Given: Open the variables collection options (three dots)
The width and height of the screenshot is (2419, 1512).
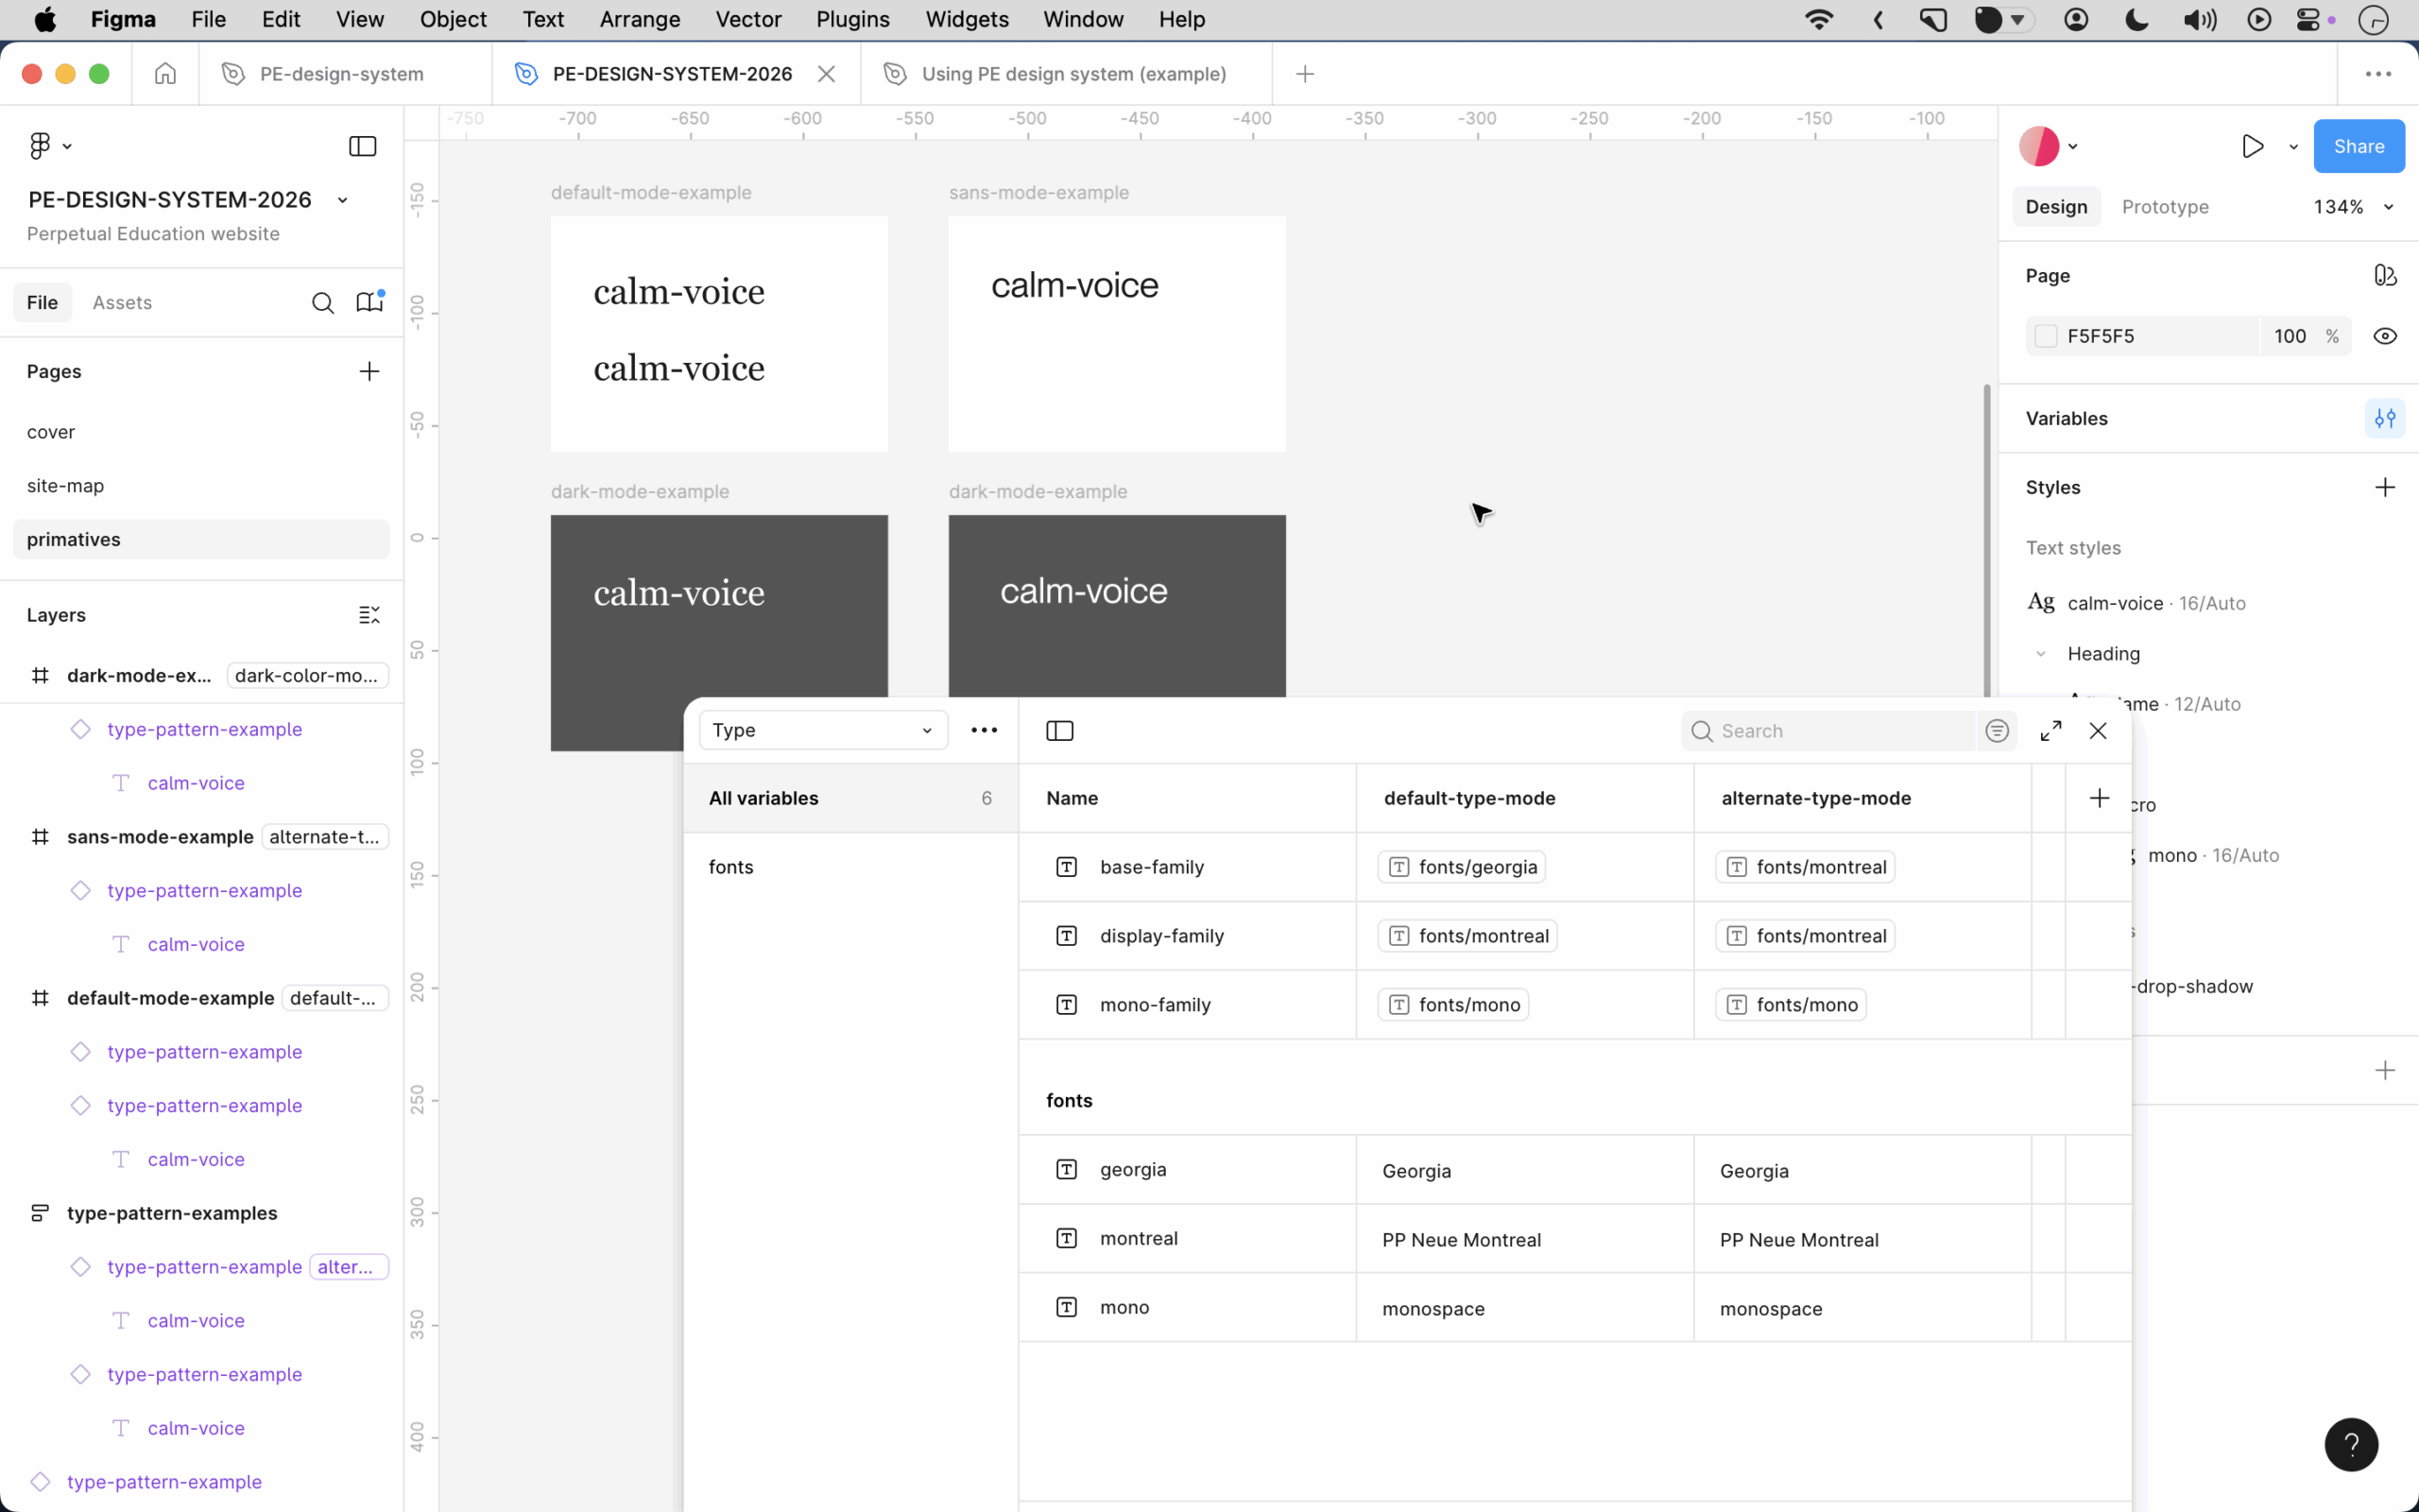Looking at the screenshot, I should pyautogui.click(x=984, y=731).
